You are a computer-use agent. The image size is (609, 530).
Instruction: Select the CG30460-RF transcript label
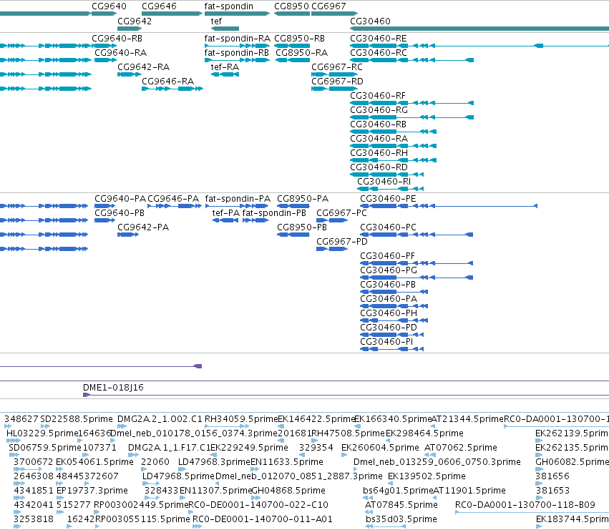[x=378, y=96]
